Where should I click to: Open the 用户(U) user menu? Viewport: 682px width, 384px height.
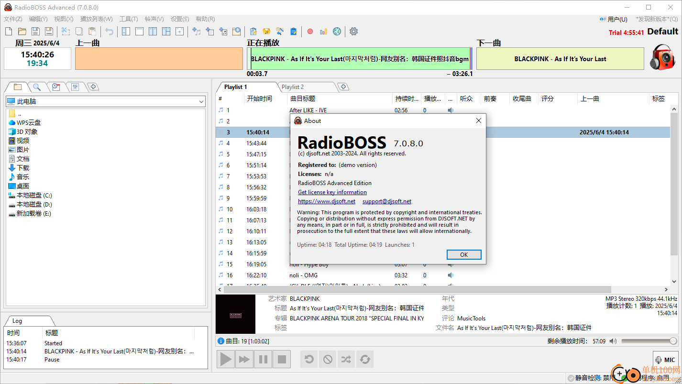click(x=614, y=19)
